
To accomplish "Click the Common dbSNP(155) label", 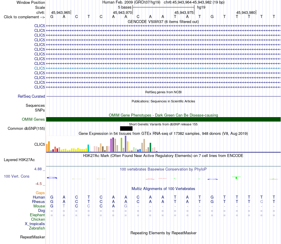I will (26, 129).
